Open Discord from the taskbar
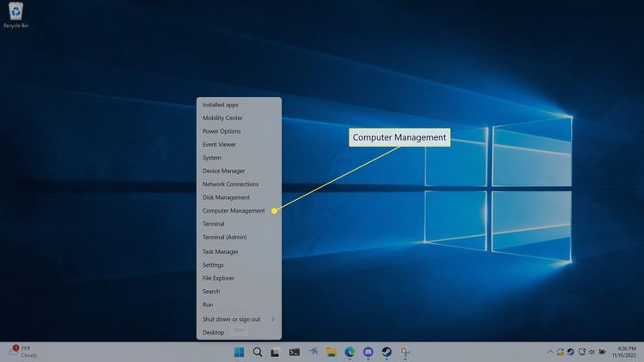The height and width of the screenshot is (362, 644). point(368,352)
